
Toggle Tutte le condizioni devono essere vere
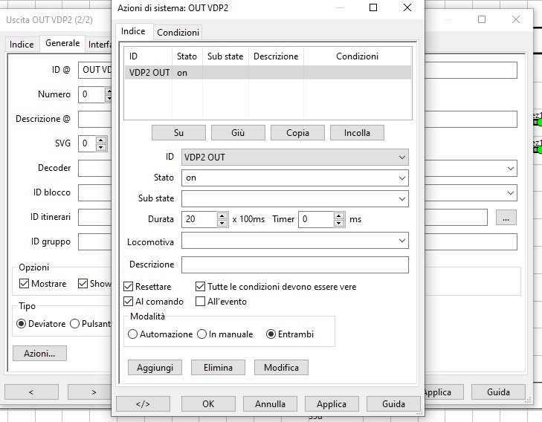[x=200, y=286]
